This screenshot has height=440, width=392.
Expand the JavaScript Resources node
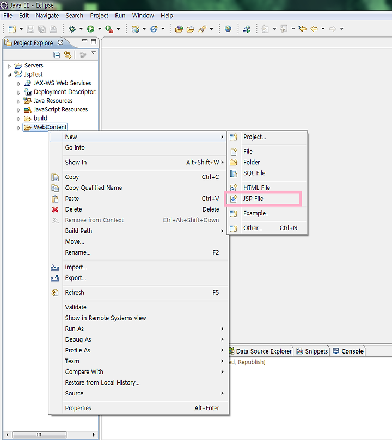(19, 110)
